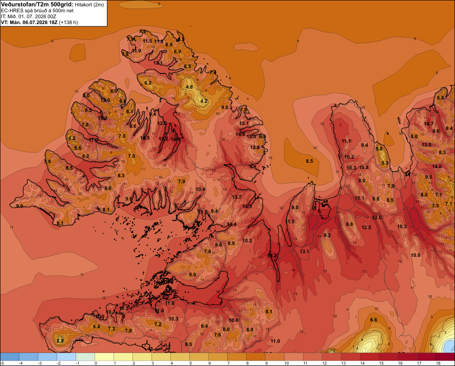Click the 11.0 temperature value on the map

pyautogui.click(x=275, y=341)
